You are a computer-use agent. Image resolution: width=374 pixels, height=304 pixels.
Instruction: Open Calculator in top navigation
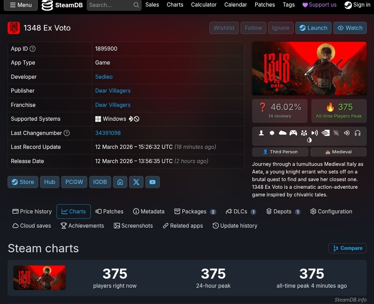204,5
